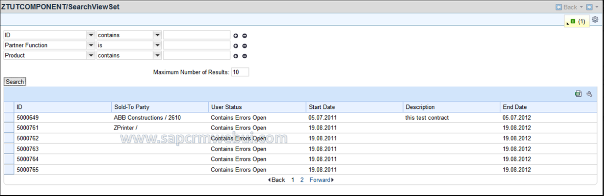The image size is (604, 196).
Task: Click the select-all corner cell of table
Action: pyautogui.click(x=9, y=107)
